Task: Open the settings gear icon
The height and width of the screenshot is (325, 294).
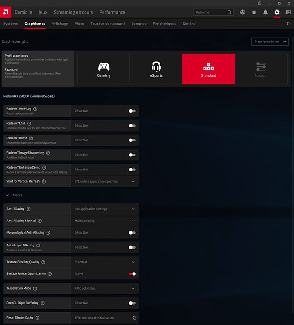Action: pyautogui.click(x=277, y=12)
